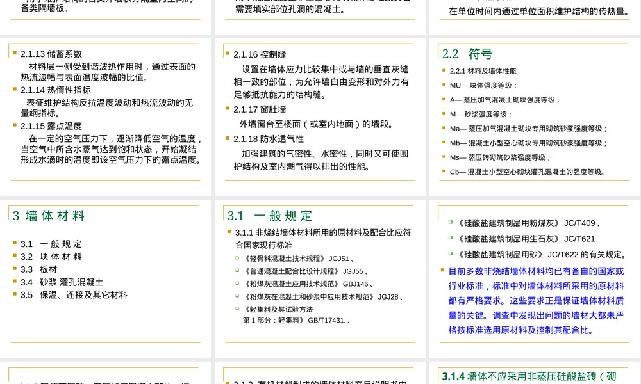Click the line MU— 块体强度等级

[x=483, y=85]
